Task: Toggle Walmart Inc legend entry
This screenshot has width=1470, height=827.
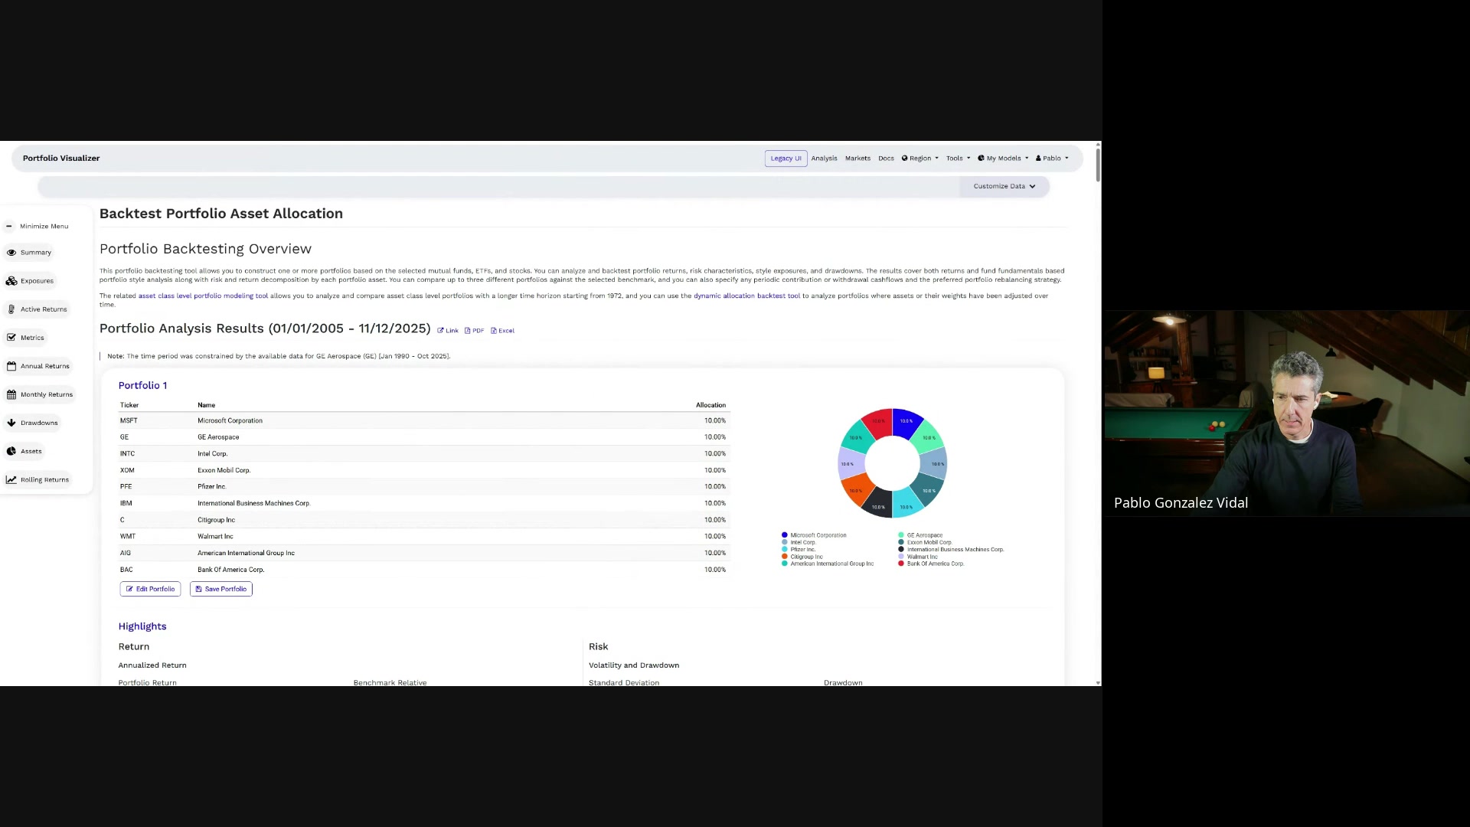Action: [x=918, y=557]
